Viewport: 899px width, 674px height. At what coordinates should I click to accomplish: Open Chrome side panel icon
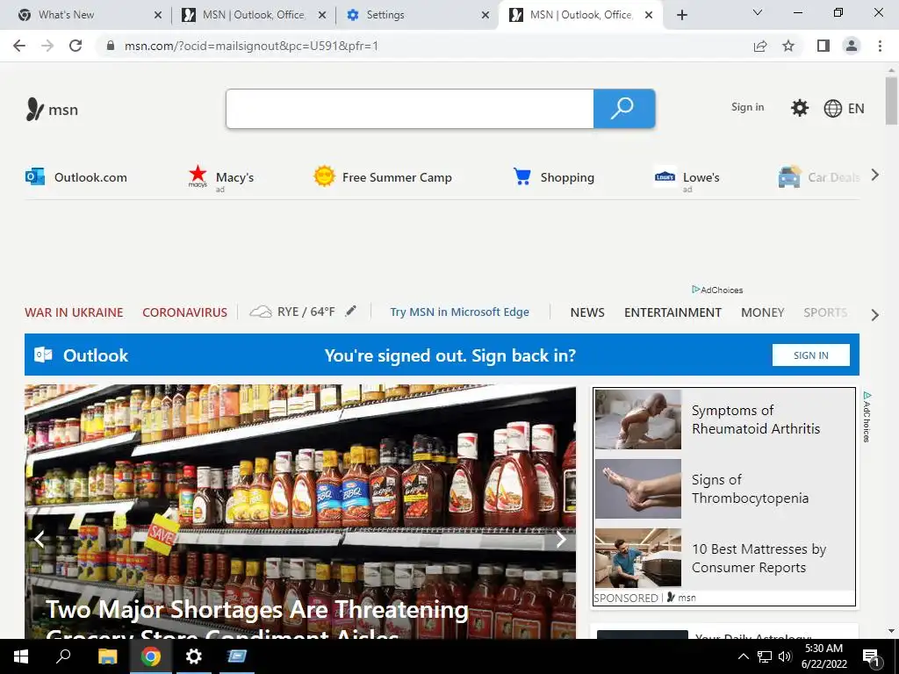(823, 46)
